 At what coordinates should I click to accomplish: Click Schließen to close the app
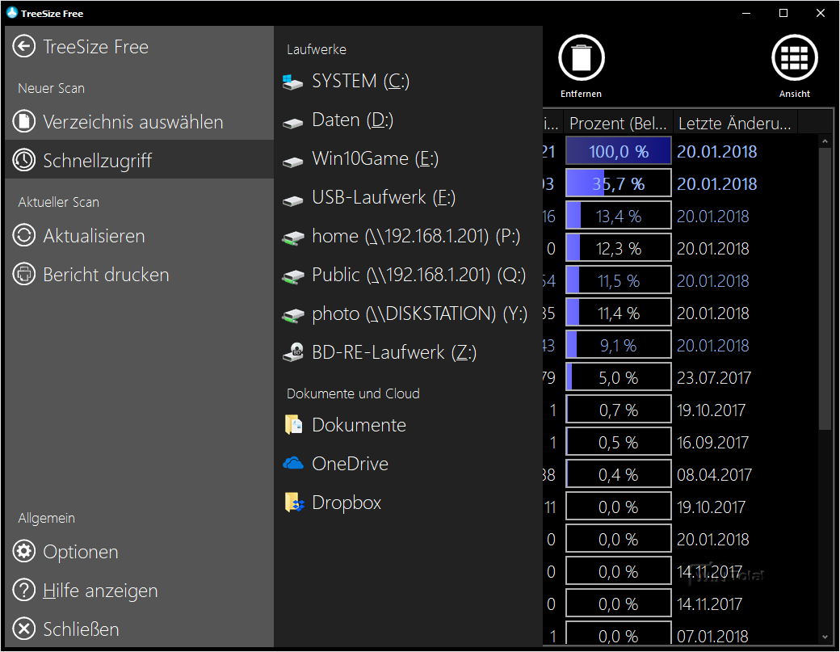[x=139, y=629]
